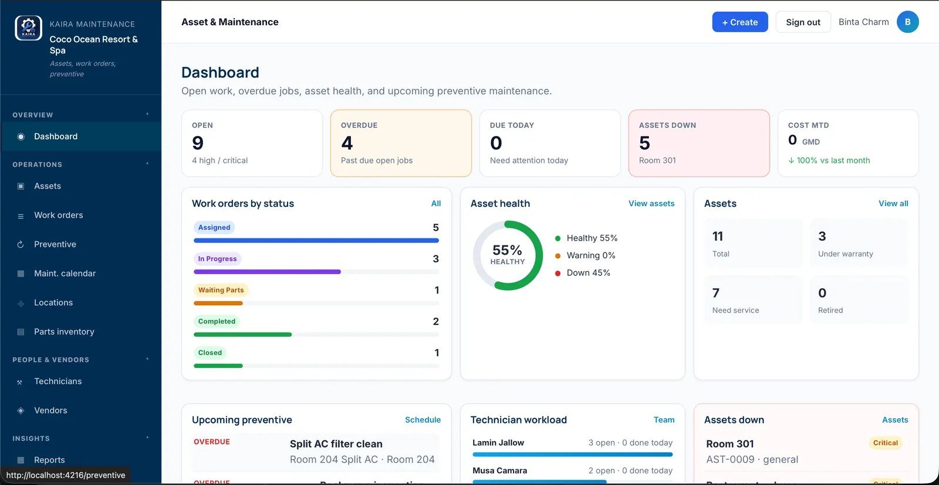Open the Open jobs stat card
939x485 pixels.
(x=252, y=144)
